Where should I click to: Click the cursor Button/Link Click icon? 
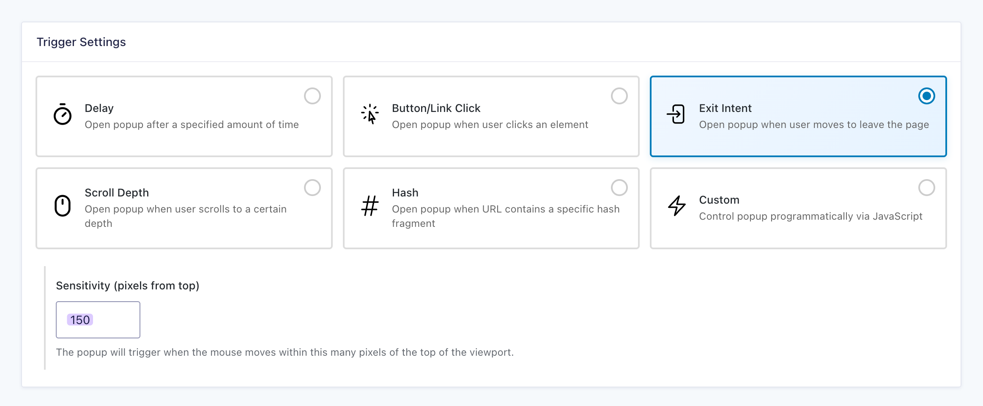370,114
